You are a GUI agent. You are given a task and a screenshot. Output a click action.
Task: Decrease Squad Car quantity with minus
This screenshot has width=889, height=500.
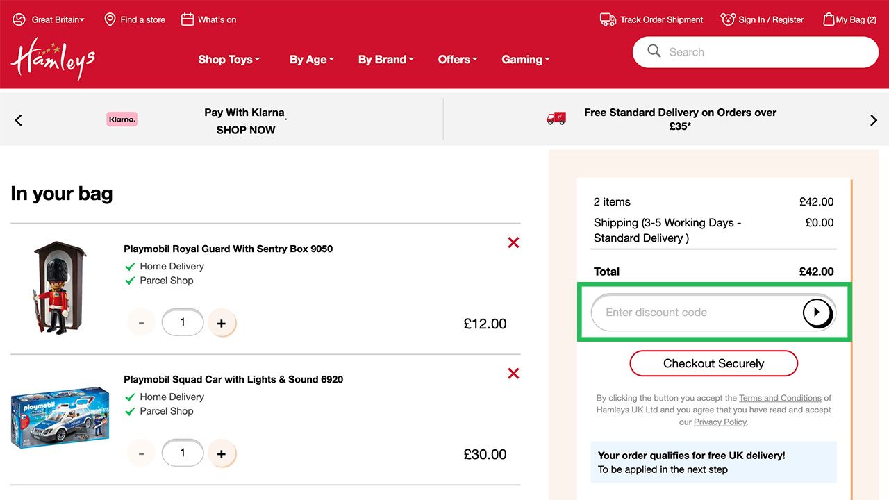coord(142,453)
